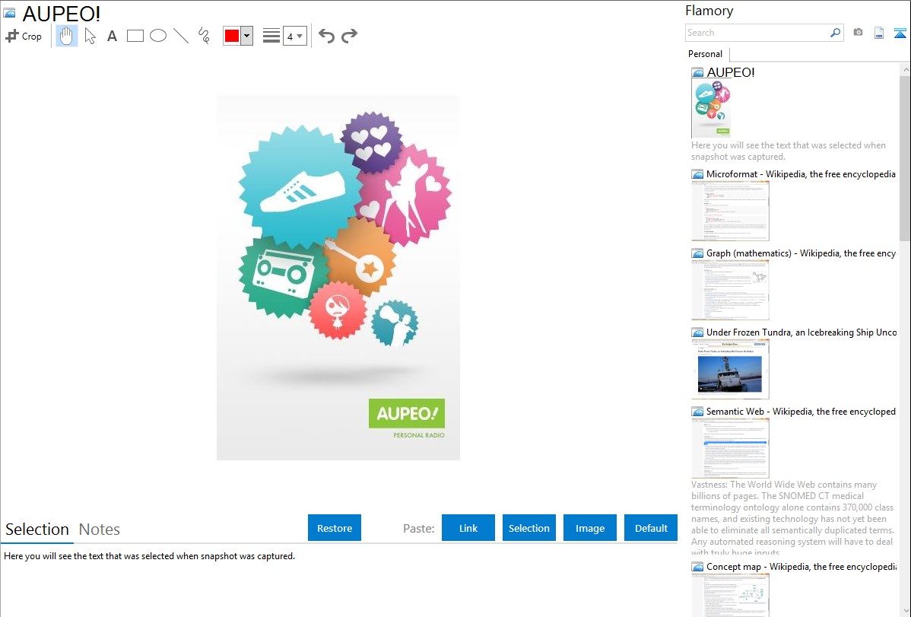Click the Restore button
Image resolution: width=911 pixels, height=617 pixels.
click(335, 528)
